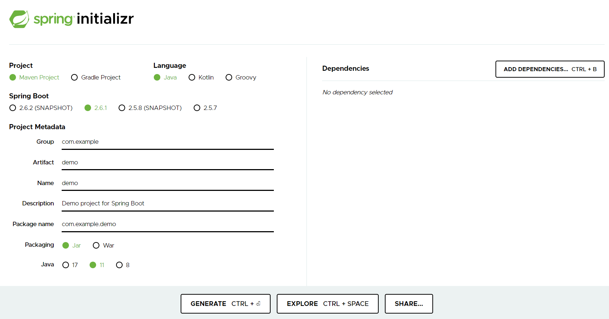Select Spring Boot 2.6.2 (SNAPSHOT)
The width and height of the screenshot is (609, 319).
point(41,108)
